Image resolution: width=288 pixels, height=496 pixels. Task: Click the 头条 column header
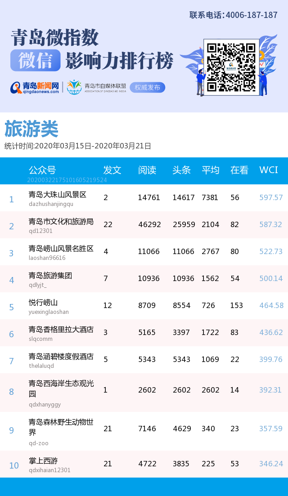[x=181, y=170]
